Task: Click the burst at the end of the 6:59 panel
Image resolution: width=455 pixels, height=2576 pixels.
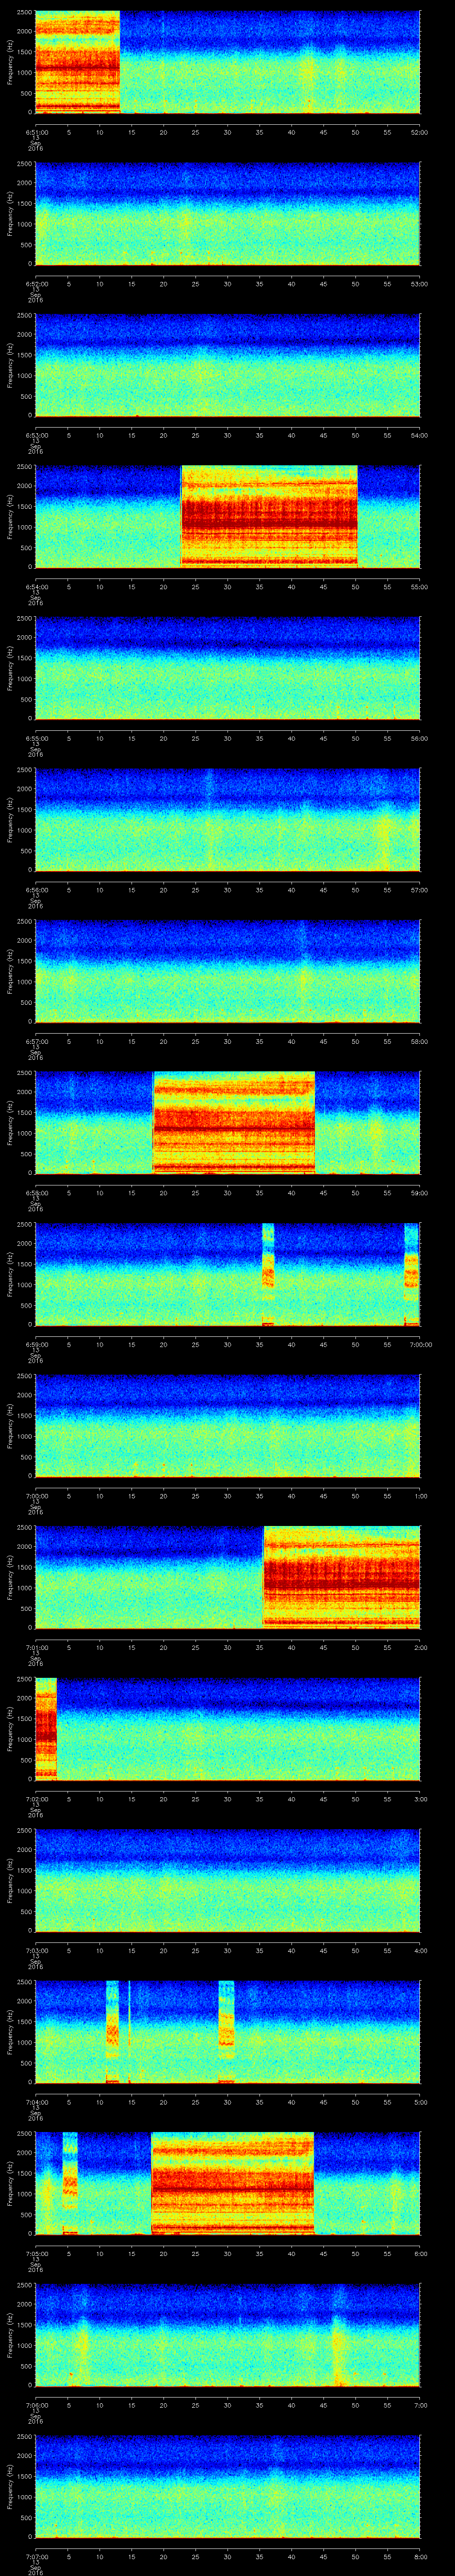Action: coord(411,1273)
